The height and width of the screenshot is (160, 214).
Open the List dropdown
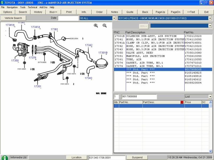210,97
